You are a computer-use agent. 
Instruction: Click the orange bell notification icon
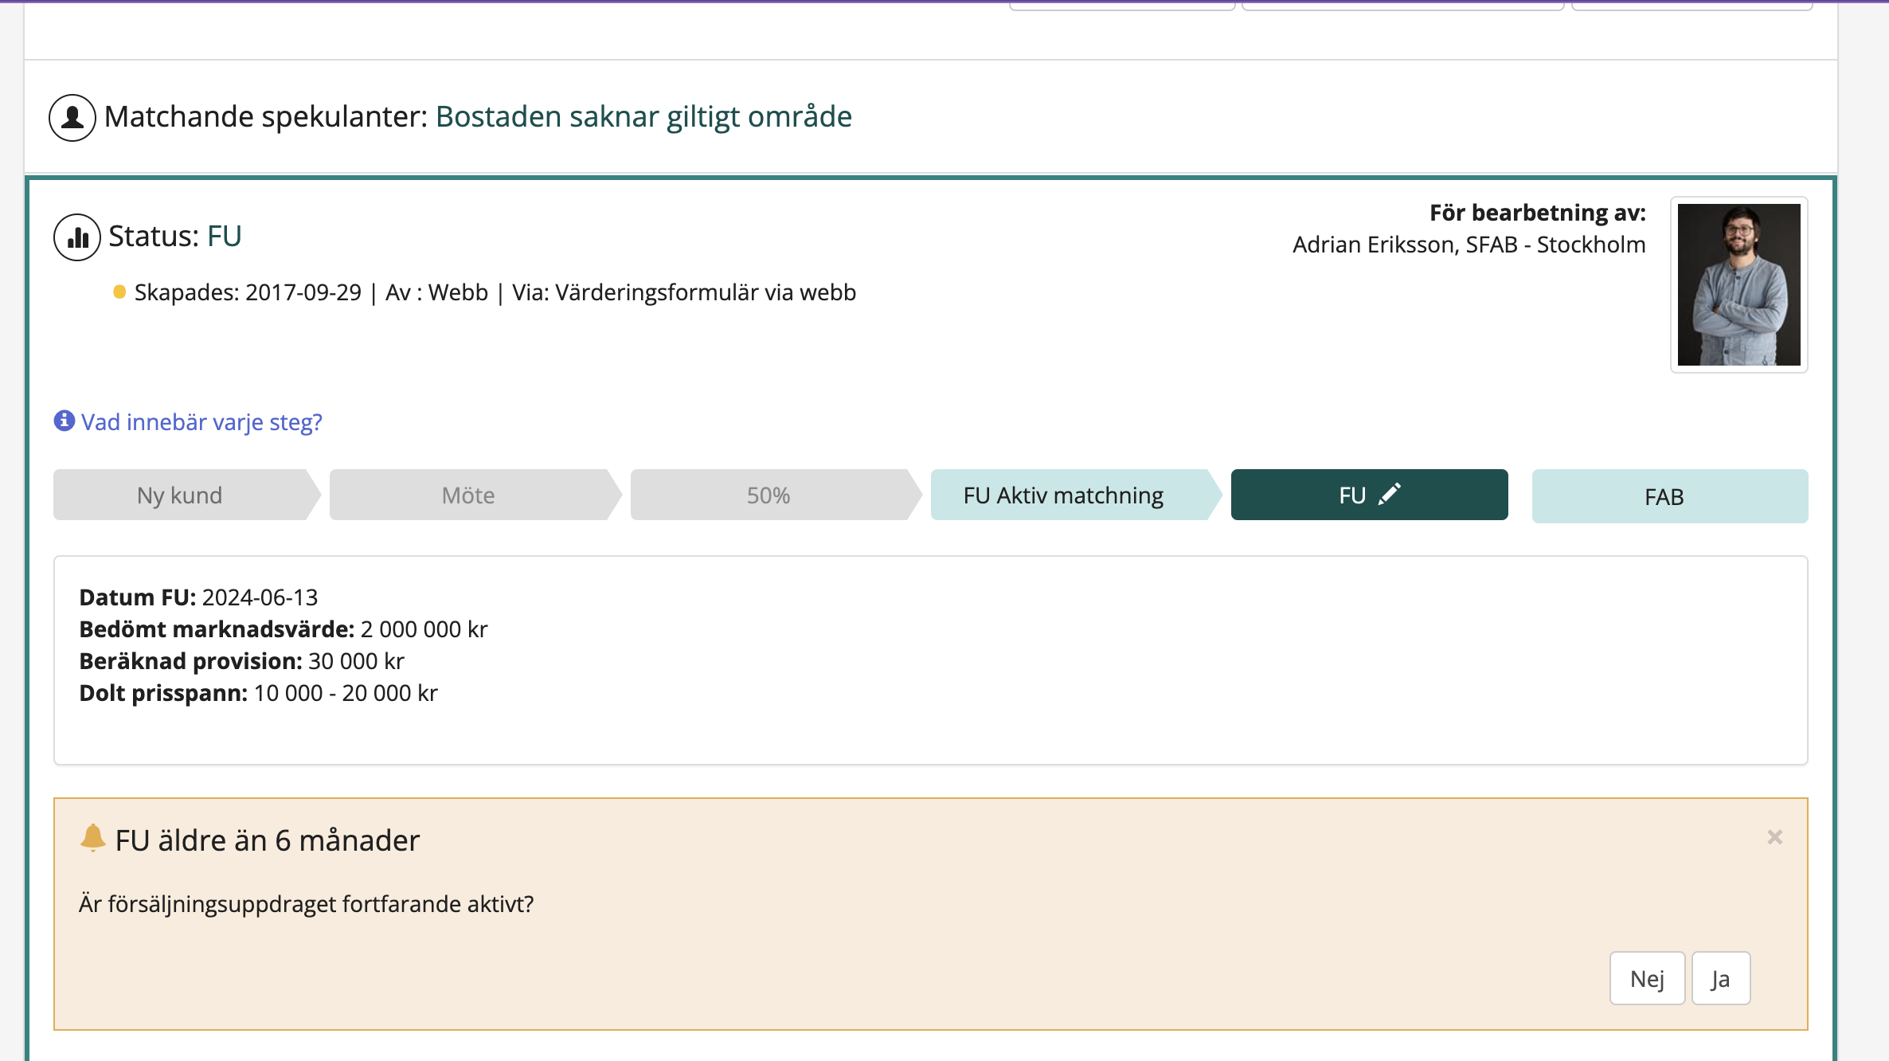pos(92,838)
